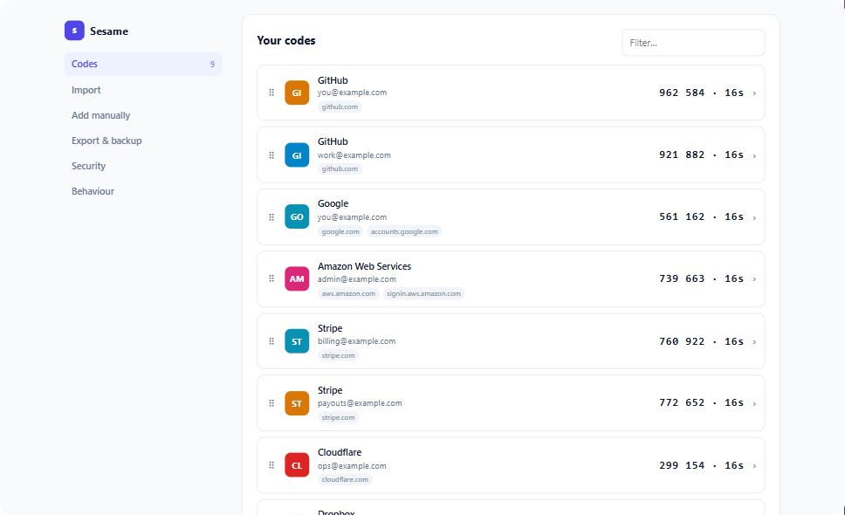Copy the GitHub code 921 882
The height and width of the screenshot is (515, 845).
(x=681, y=154)
